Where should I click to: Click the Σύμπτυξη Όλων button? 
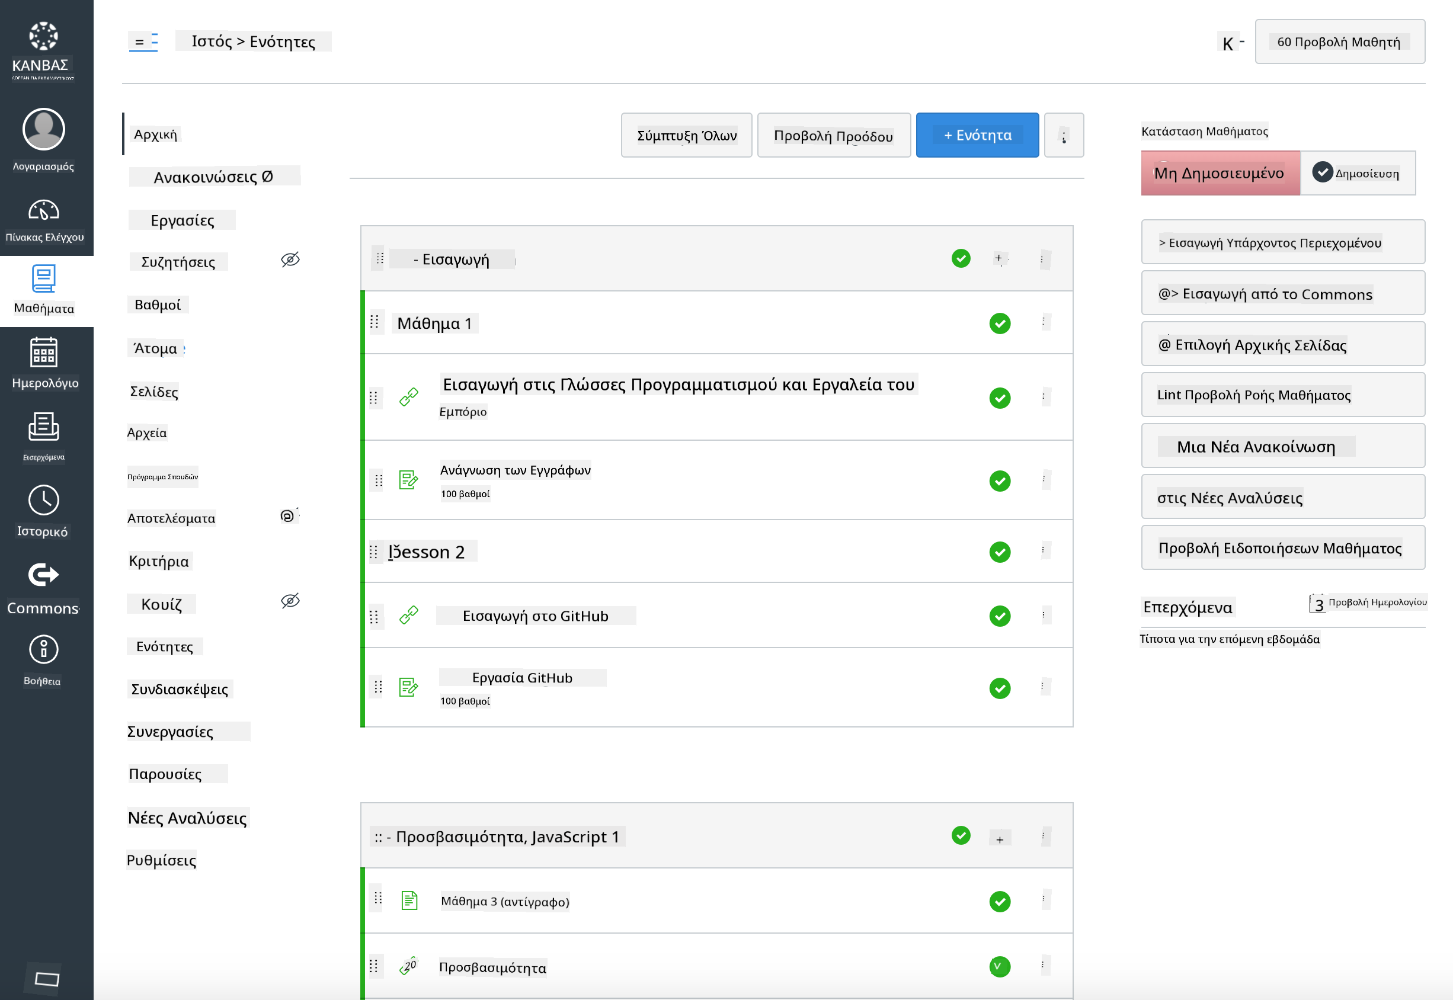tap(686, 135)
